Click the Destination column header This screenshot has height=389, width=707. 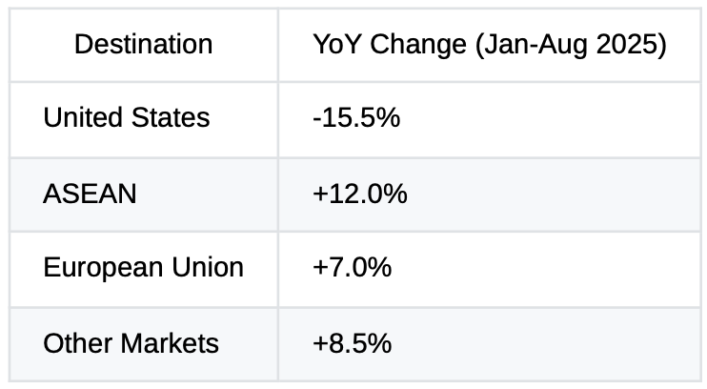tap(143, 45)
